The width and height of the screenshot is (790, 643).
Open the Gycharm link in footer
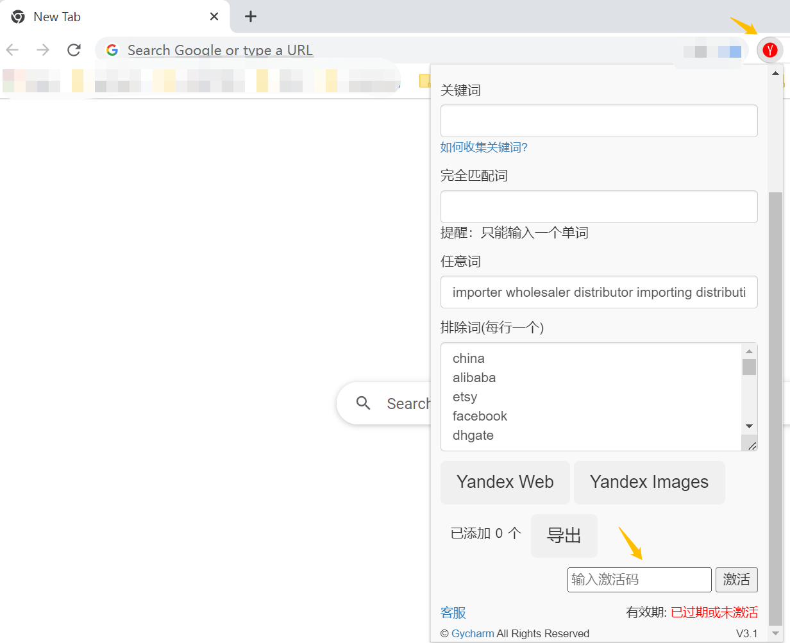[x=473, y=633]
